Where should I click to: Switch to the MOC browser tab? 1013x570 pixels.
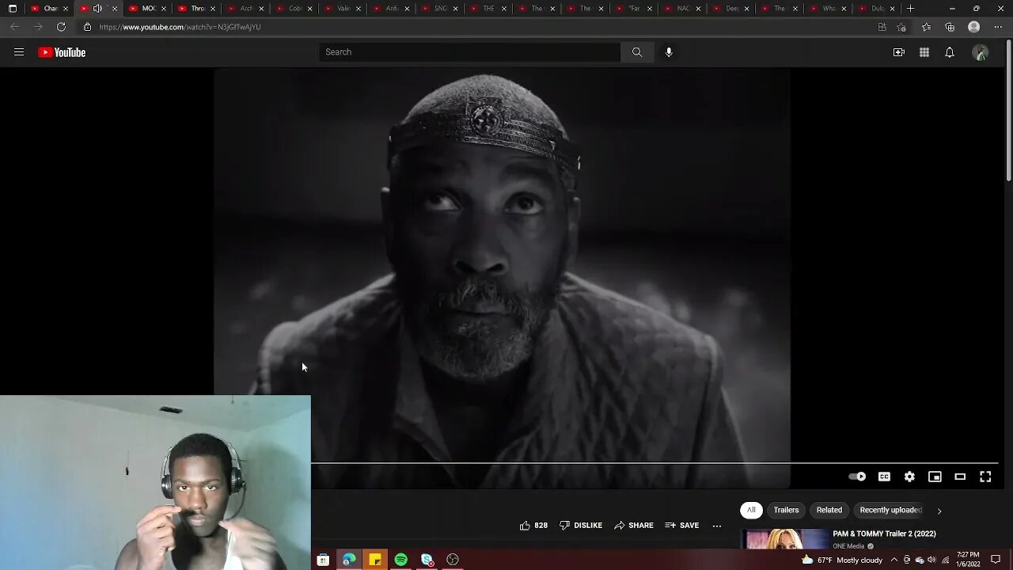[x=147, y=9]
